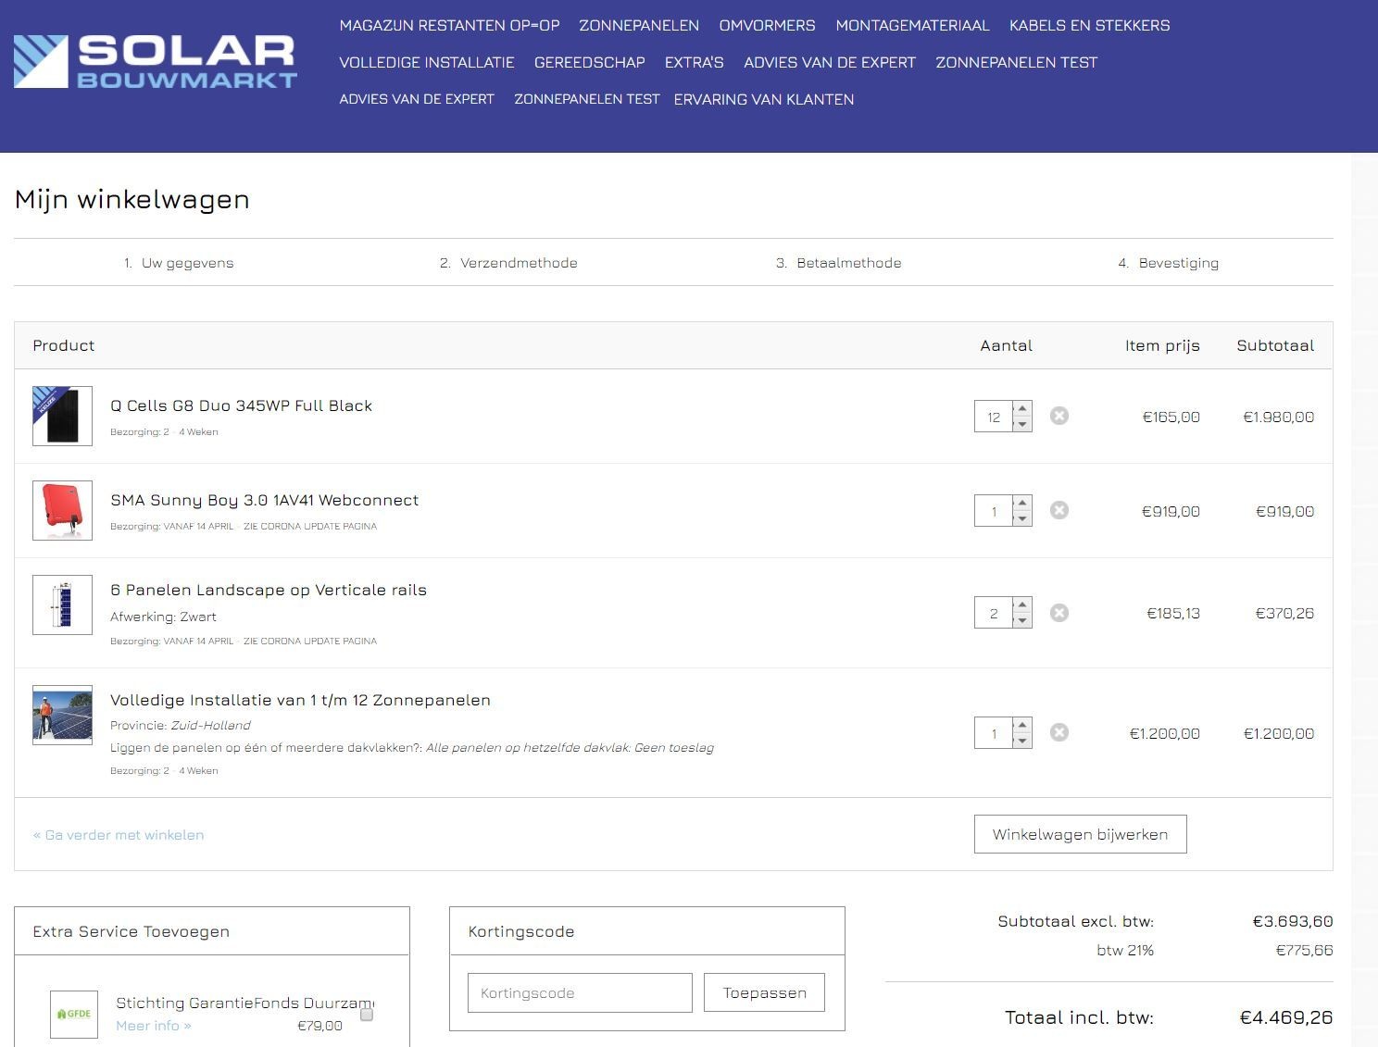The height and width of the screenshot is (1047, 1378).
Task: Increase 6 Panelen Landscape quantity up arrow
Action: click(x=1022, y=605)
